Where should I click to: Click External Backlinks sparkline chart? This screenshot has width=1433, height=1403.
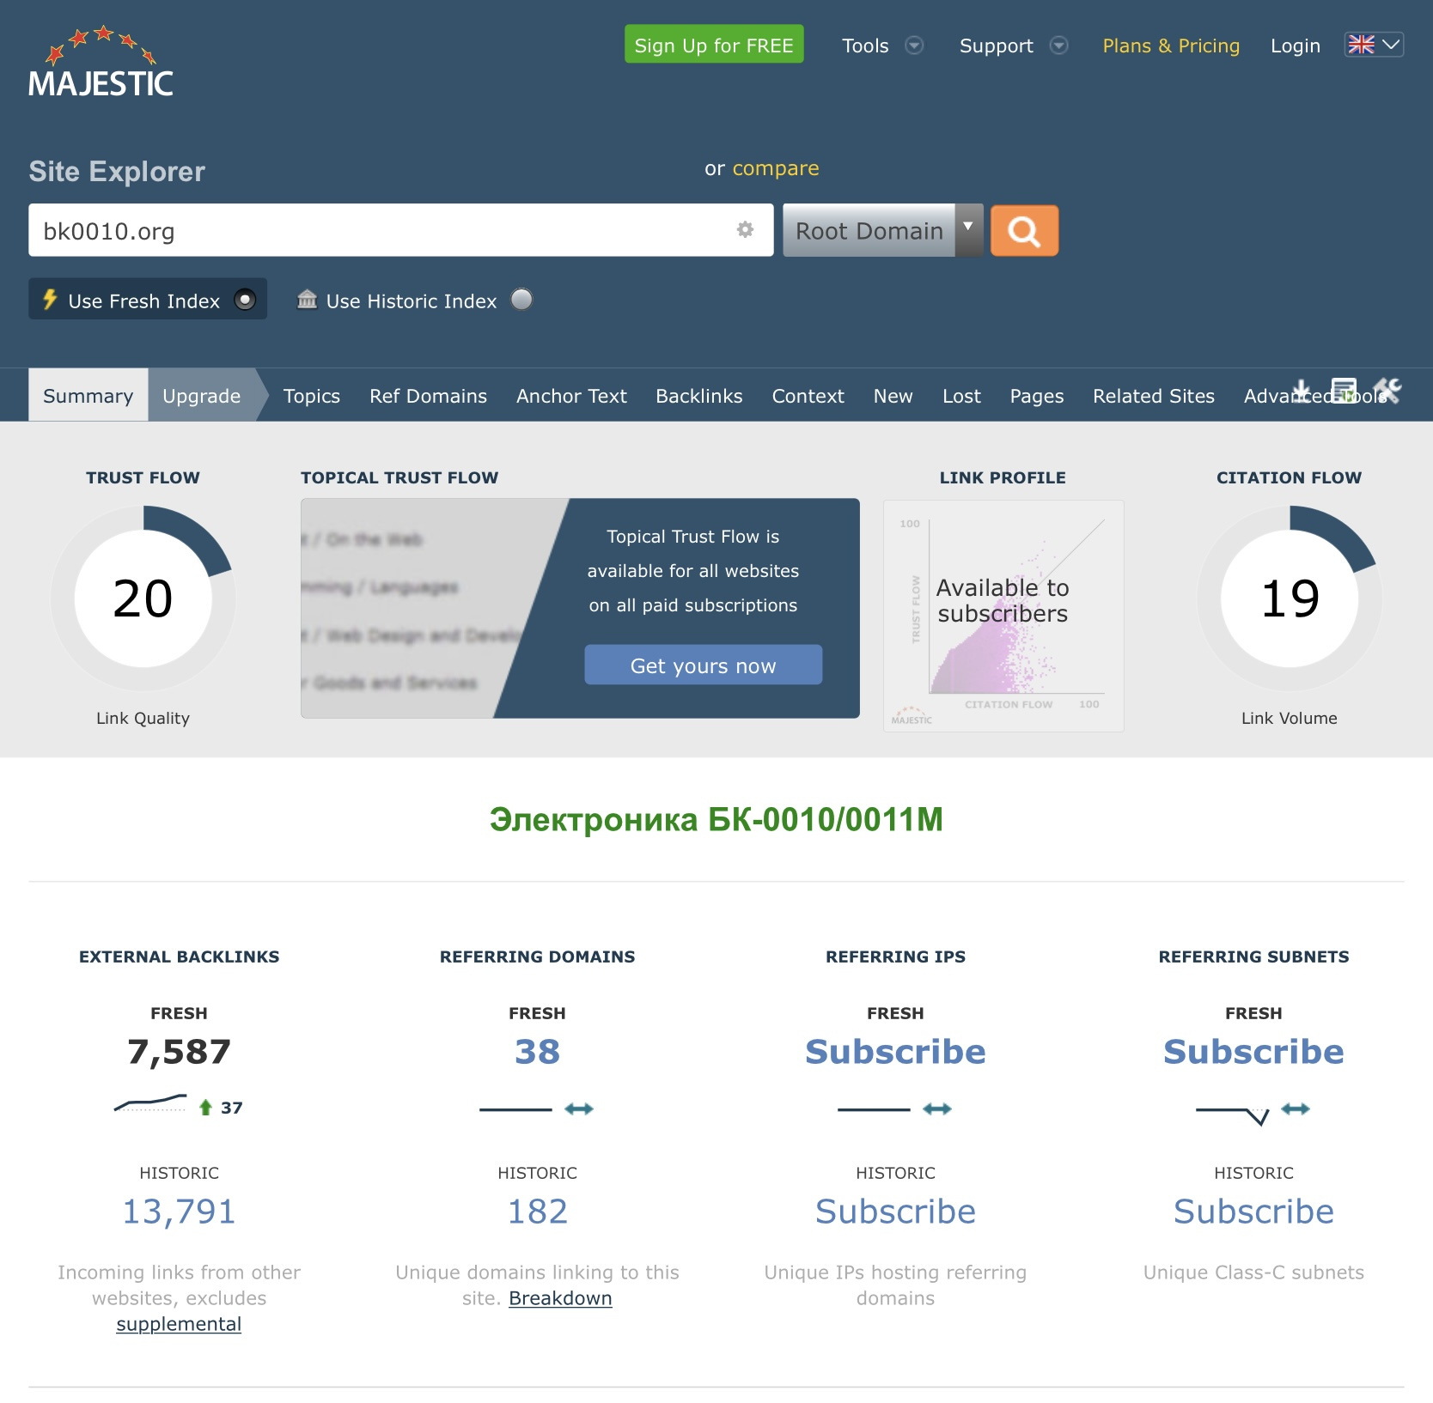pos(150,1102)
